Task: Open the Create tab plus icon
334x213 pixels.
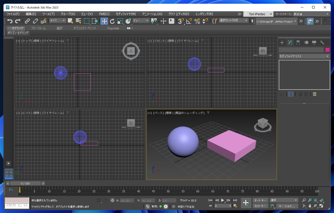Action: coord(282,43)
